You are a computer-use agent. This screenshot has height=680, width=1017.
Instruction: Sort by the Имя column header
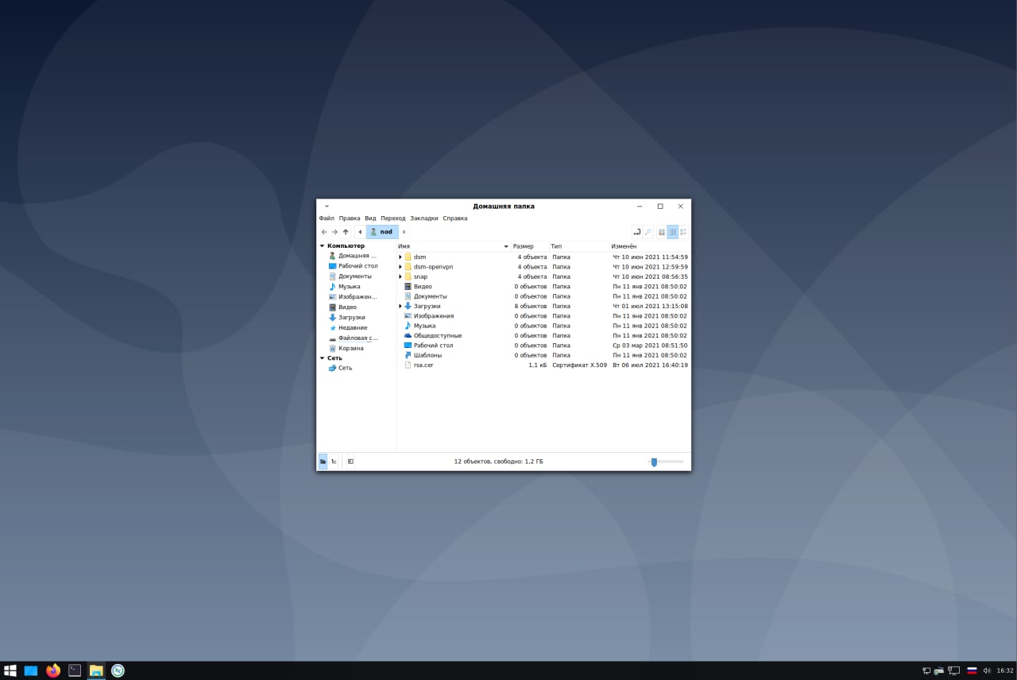[454, 246]
